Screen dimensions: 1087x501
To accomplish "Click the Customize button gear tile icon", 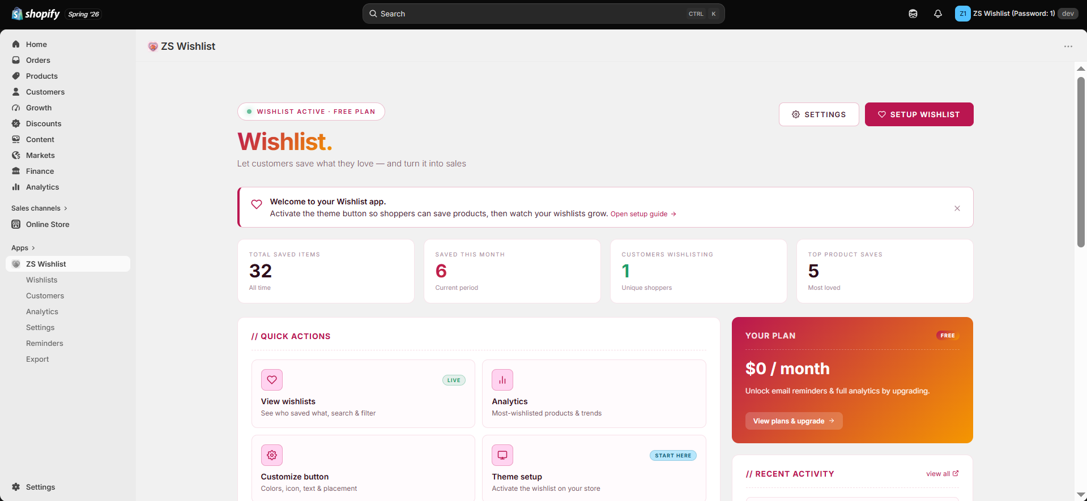I will [272, 455].
